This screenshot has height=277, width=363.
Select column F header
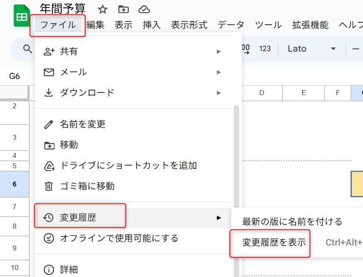click(x=338, y=93)
